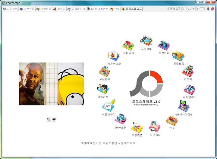Click the star favorites icon in toolbar
217x159 pixels.
[x=183, y=9]
